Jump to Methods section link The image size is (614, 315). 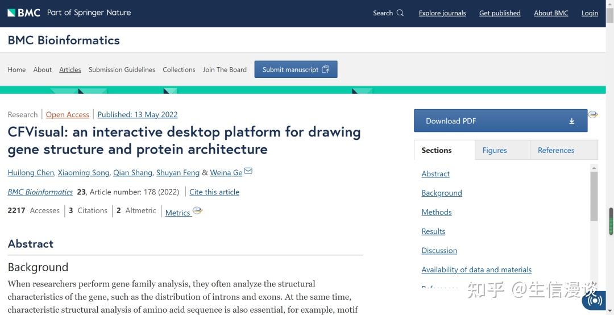[437, 212]
